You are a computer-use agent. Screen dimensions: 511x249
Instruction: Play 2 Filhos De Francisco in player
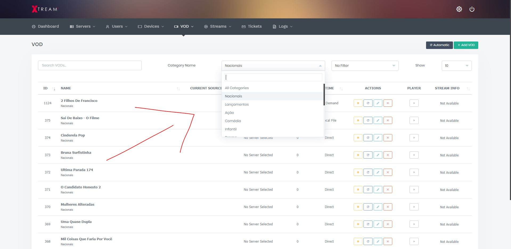(414, 103)
